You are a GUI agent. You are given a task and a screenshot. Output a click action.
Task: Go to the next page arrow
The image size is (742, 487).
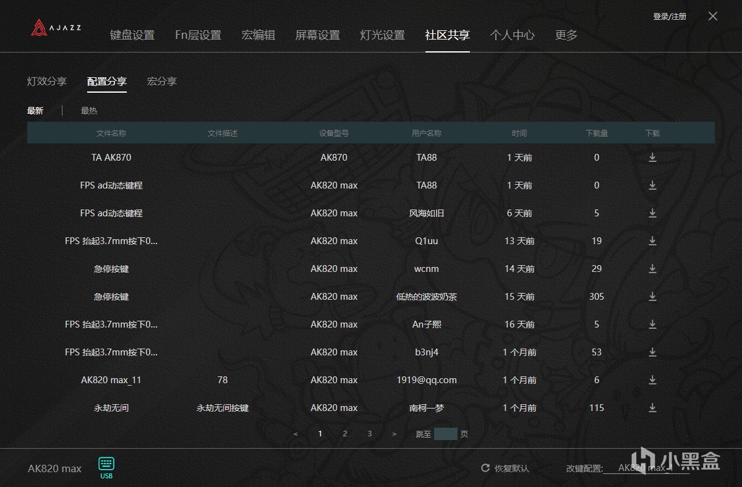tap(394, 434)
